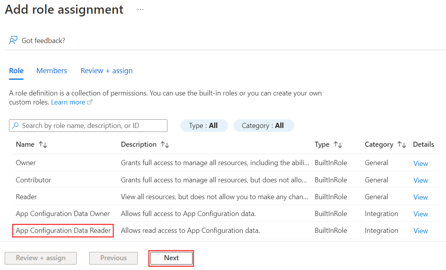Sort the table by Name
Screen dimensions: 446x270
coord(42,144)
